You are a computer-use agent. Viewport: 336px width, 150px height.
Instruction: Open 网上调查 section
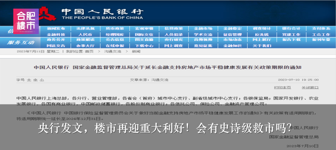(174, 46)
